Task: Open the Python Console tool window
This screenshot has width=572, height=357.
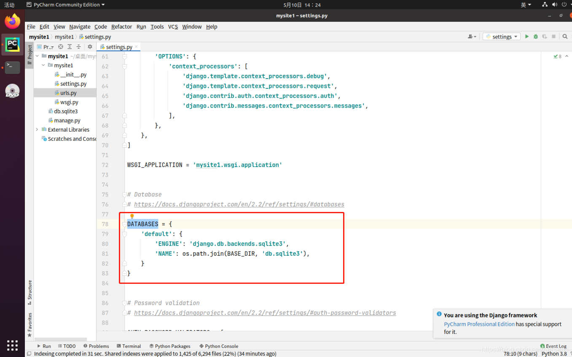Action: (x=219, y=346)
